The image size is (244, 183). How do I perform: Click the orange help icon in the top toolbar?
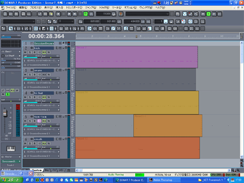pos(121,14)
